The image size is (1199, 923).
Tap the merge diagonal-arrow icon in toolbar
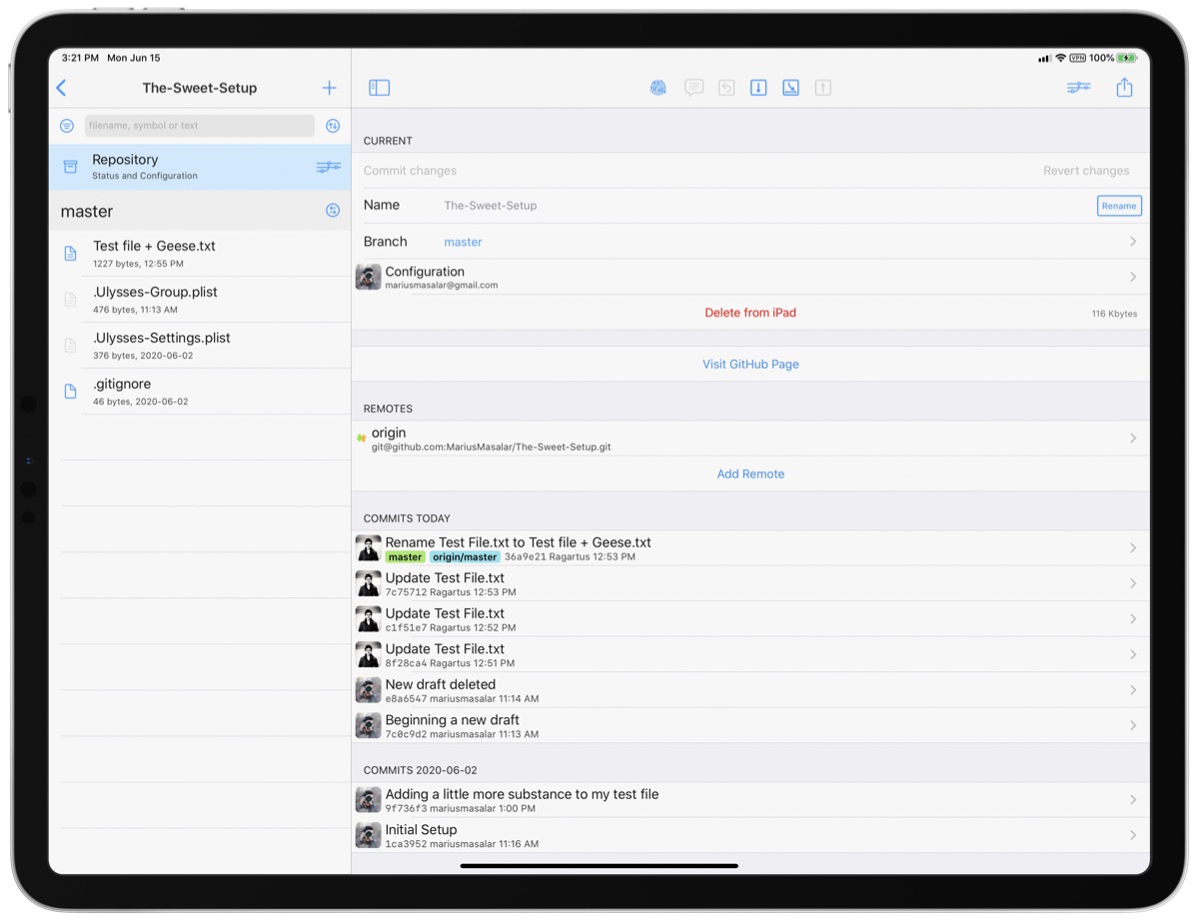point(790,88)
